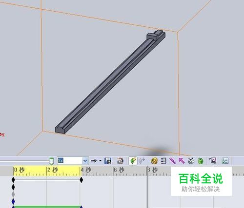Image resolution: width=244 pixels, height=208 pixels.
Task: Add Gravity using the green apple icon
Action: [x=201, y=161]
